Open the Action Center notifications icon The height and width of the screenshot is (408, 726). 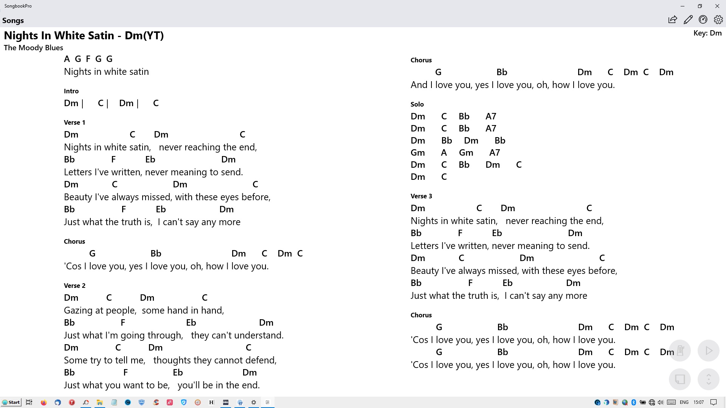coord(714,402)
